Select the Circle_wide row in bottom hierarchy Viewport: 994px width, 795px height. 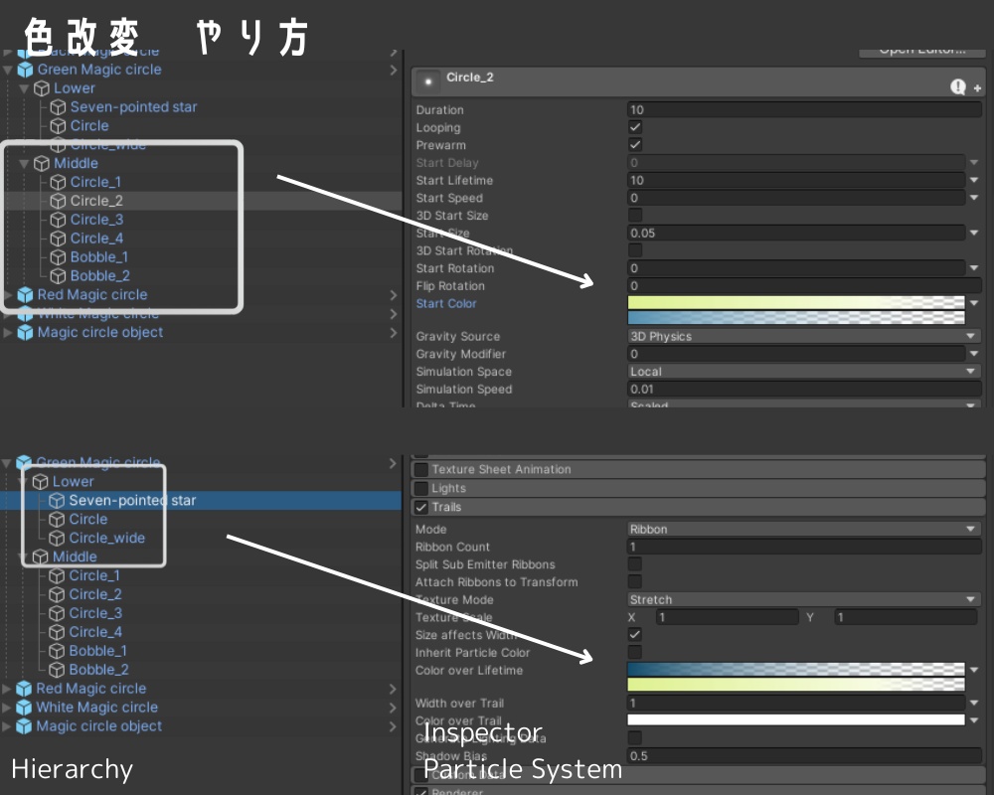coord(201,539)
